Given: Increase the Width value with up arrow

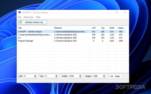Looking at the screenshot, I should (80, 75).
